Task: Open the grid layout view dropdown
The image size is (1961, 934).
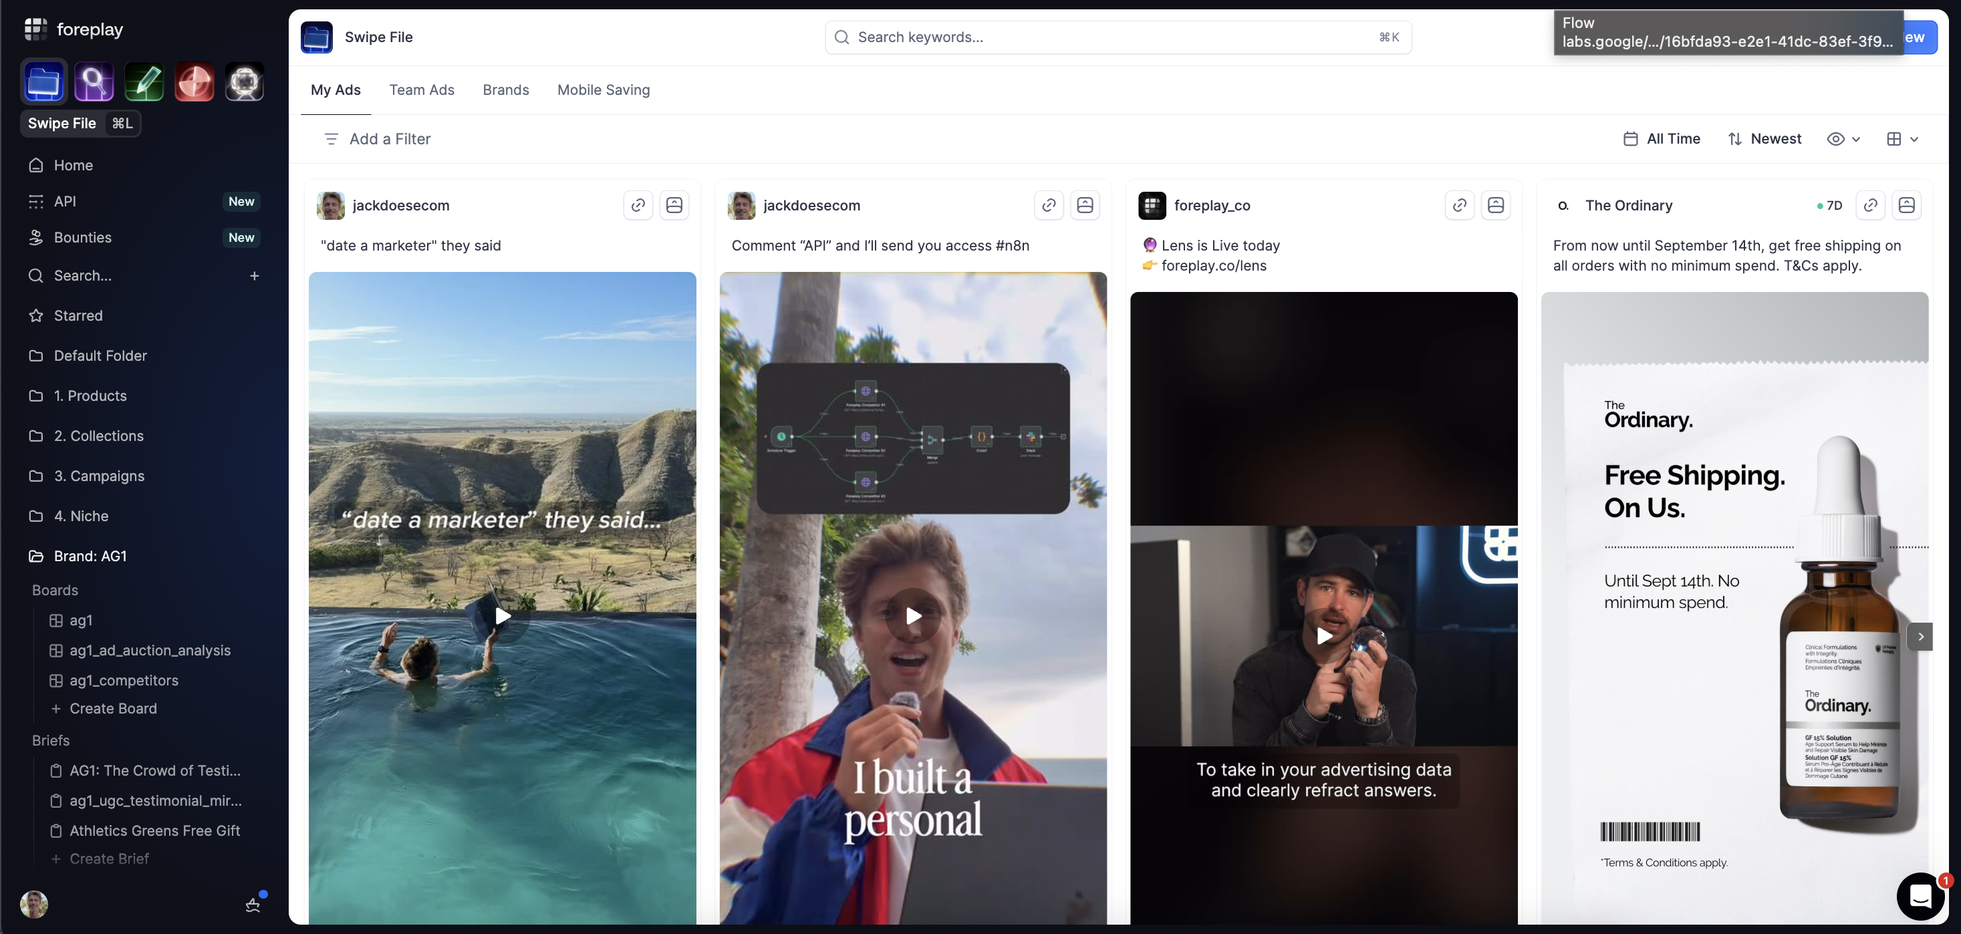Action: tap(1902, 138)
